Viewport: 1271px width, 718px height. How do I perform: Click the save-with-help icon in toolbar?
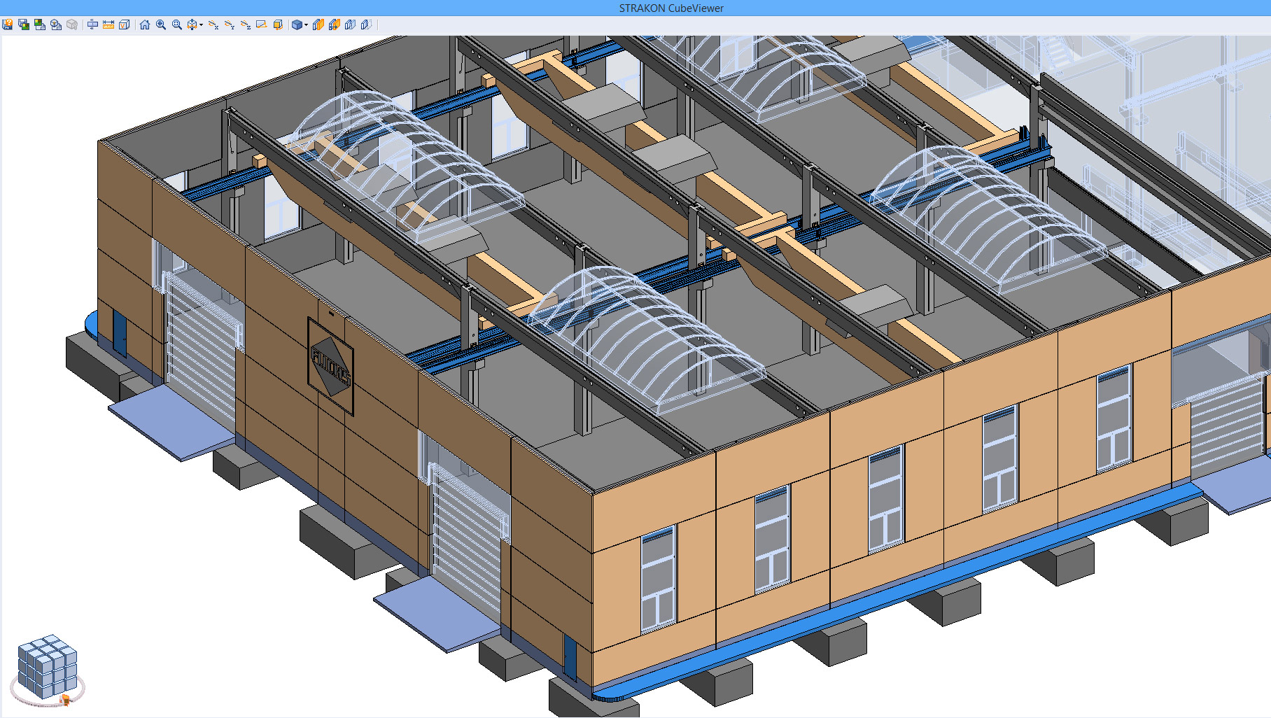tap(8, 24)
